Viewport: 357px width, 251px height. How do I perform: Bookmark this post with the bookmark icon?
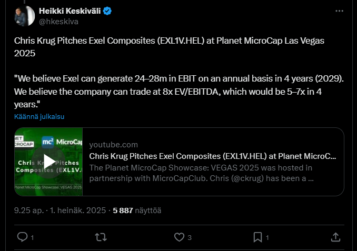tap(257, 237)
